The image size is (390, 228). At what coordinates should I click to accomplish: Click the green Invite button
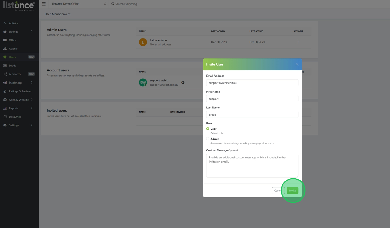click(x=292, y=191)
